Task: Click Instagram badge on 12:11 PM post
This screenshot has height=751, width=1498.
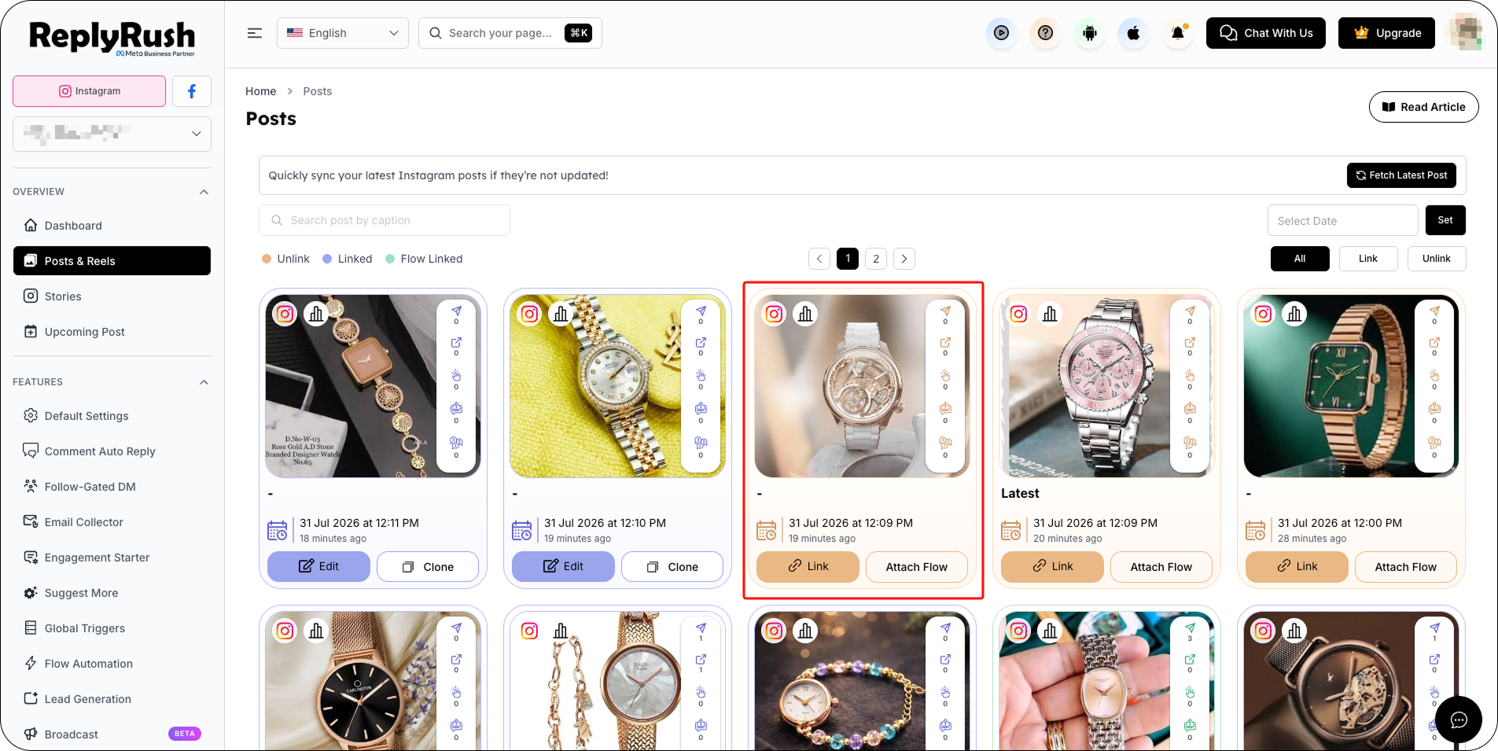Action: [285, 314]
